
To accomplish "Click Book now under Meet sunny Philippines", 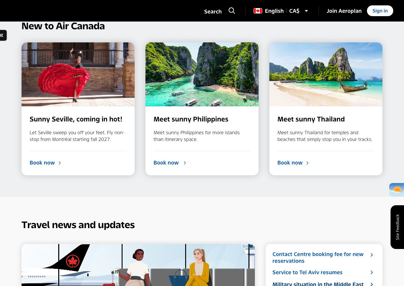I will click(166, 163).
